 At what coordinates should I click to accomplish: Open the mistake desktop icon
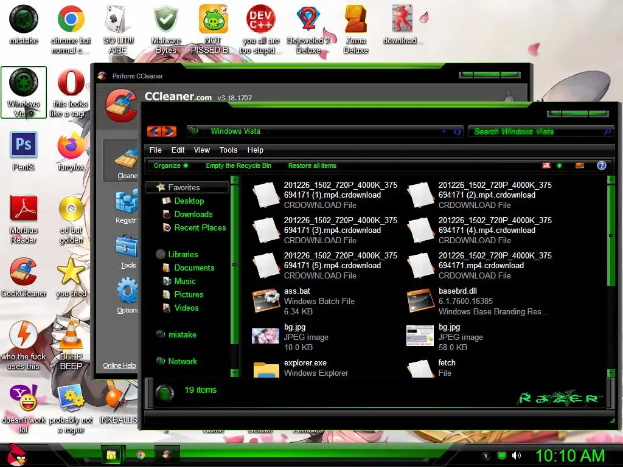24,24
